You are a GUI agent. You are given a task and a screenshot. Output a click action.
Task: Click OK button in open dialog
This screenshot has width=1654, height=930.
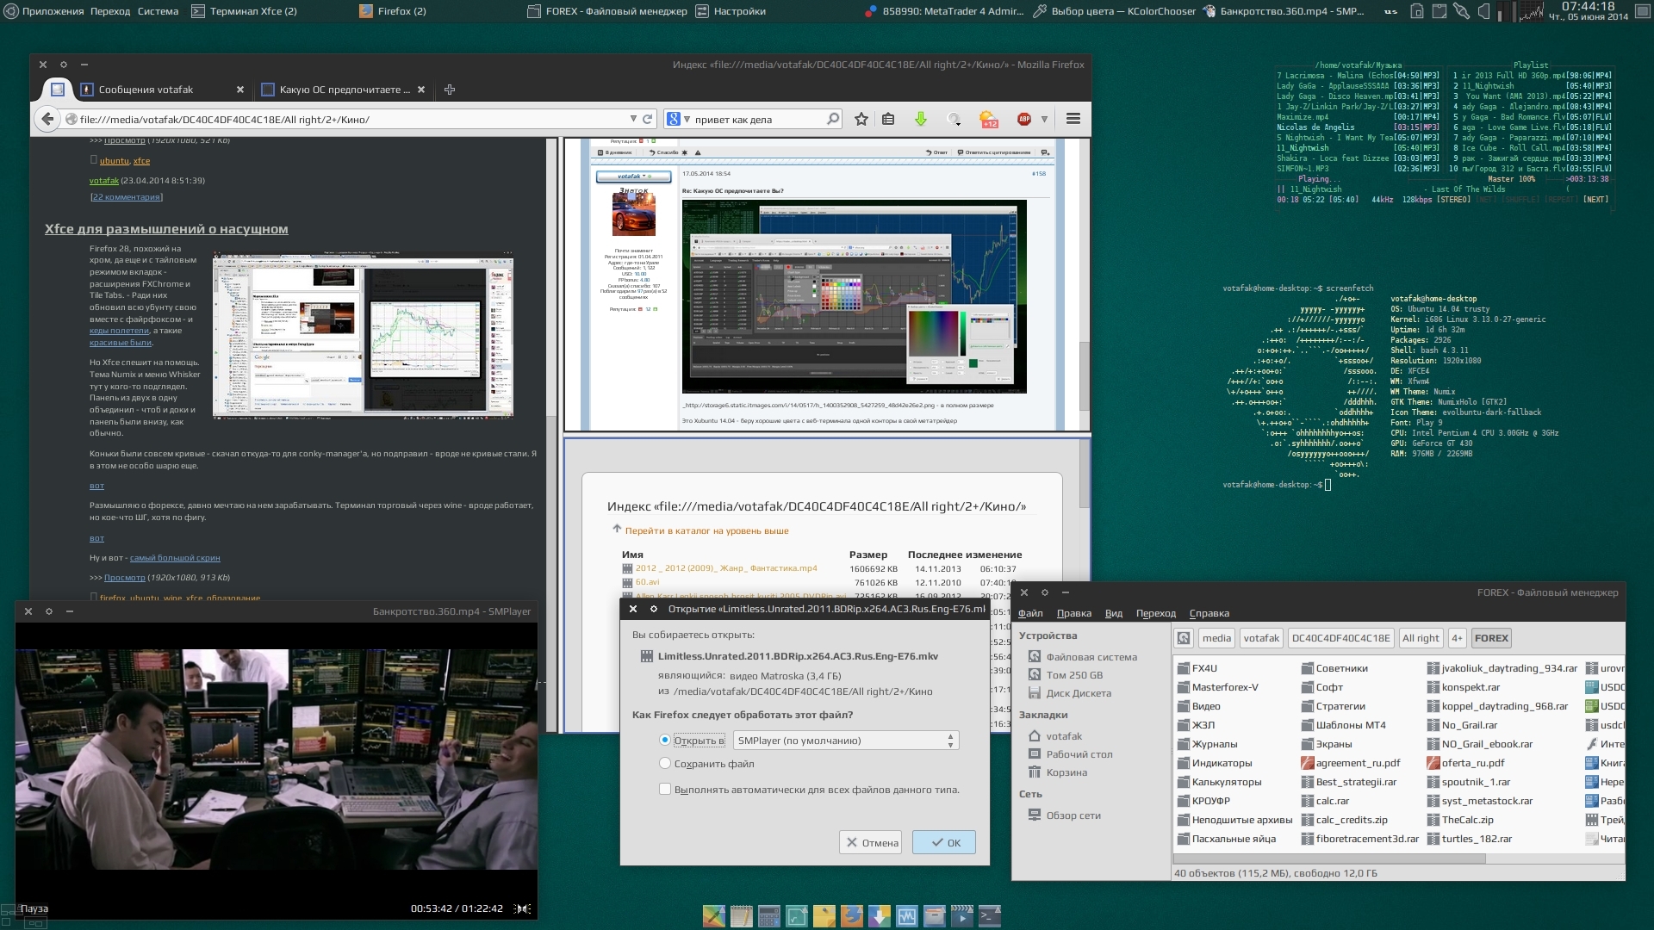(943, 842)
